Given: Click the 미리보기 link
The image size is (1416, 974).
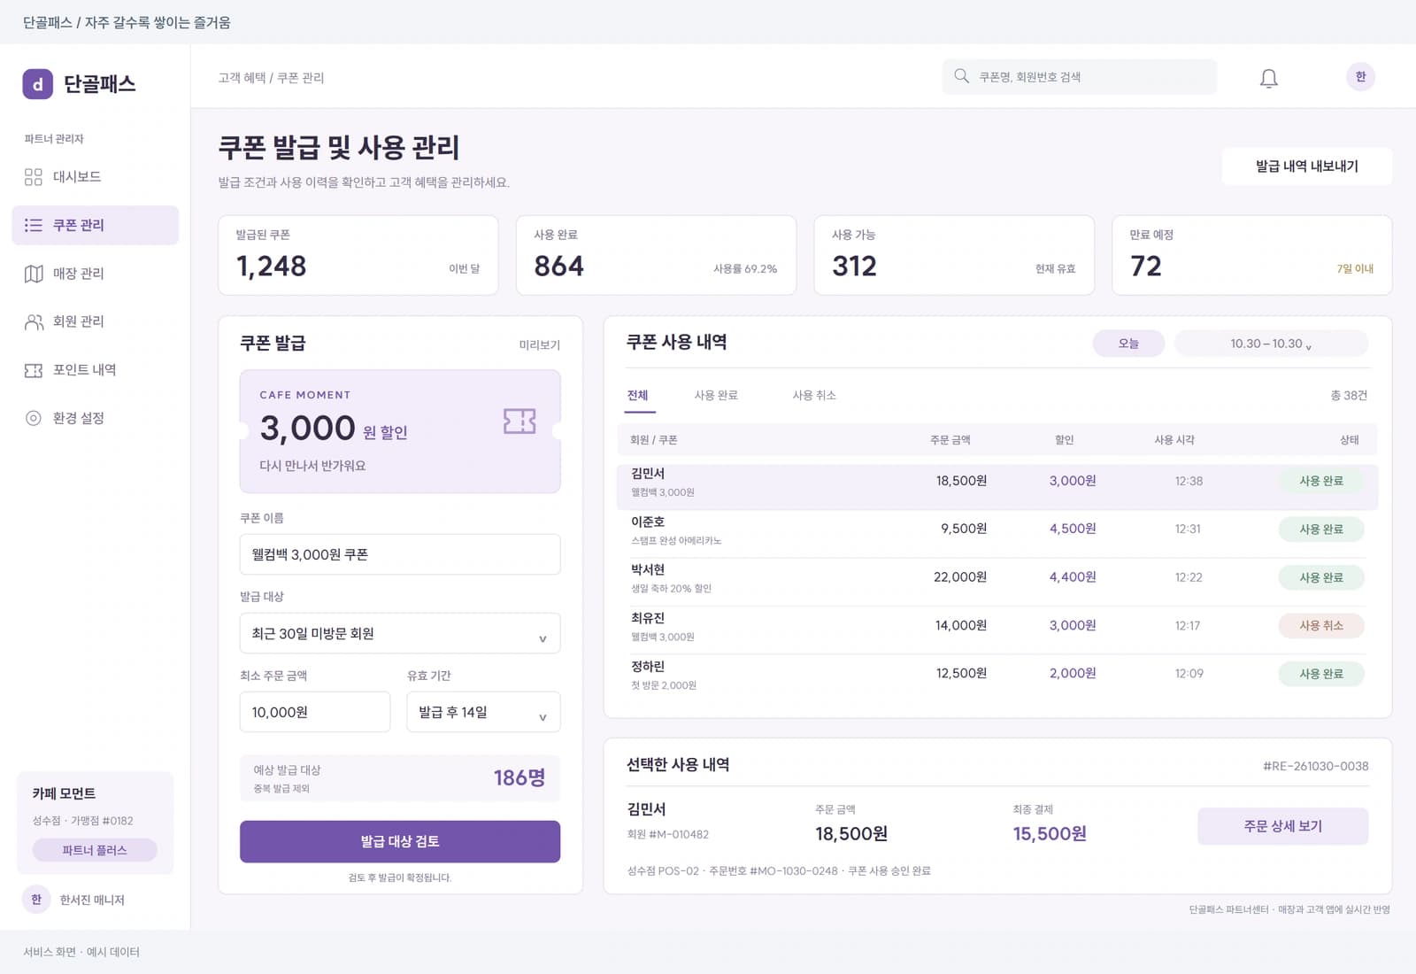Looking at the screenshot, I should [x=540, y=344].
